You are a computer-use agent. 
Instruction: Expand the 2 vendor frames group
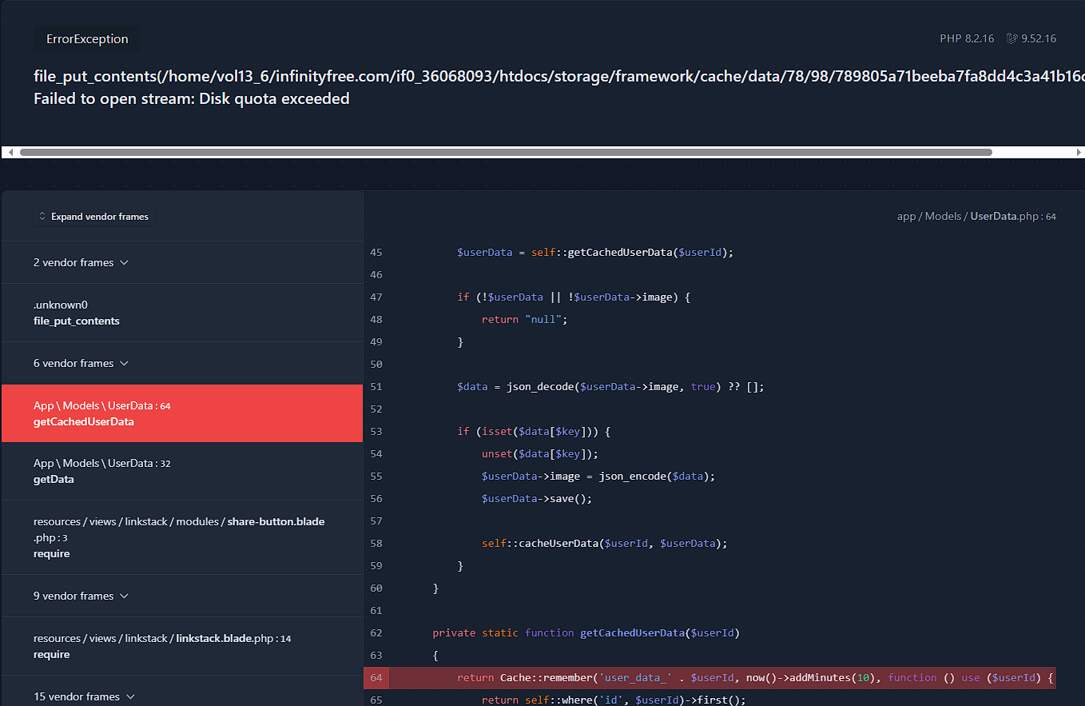point(81,262)
